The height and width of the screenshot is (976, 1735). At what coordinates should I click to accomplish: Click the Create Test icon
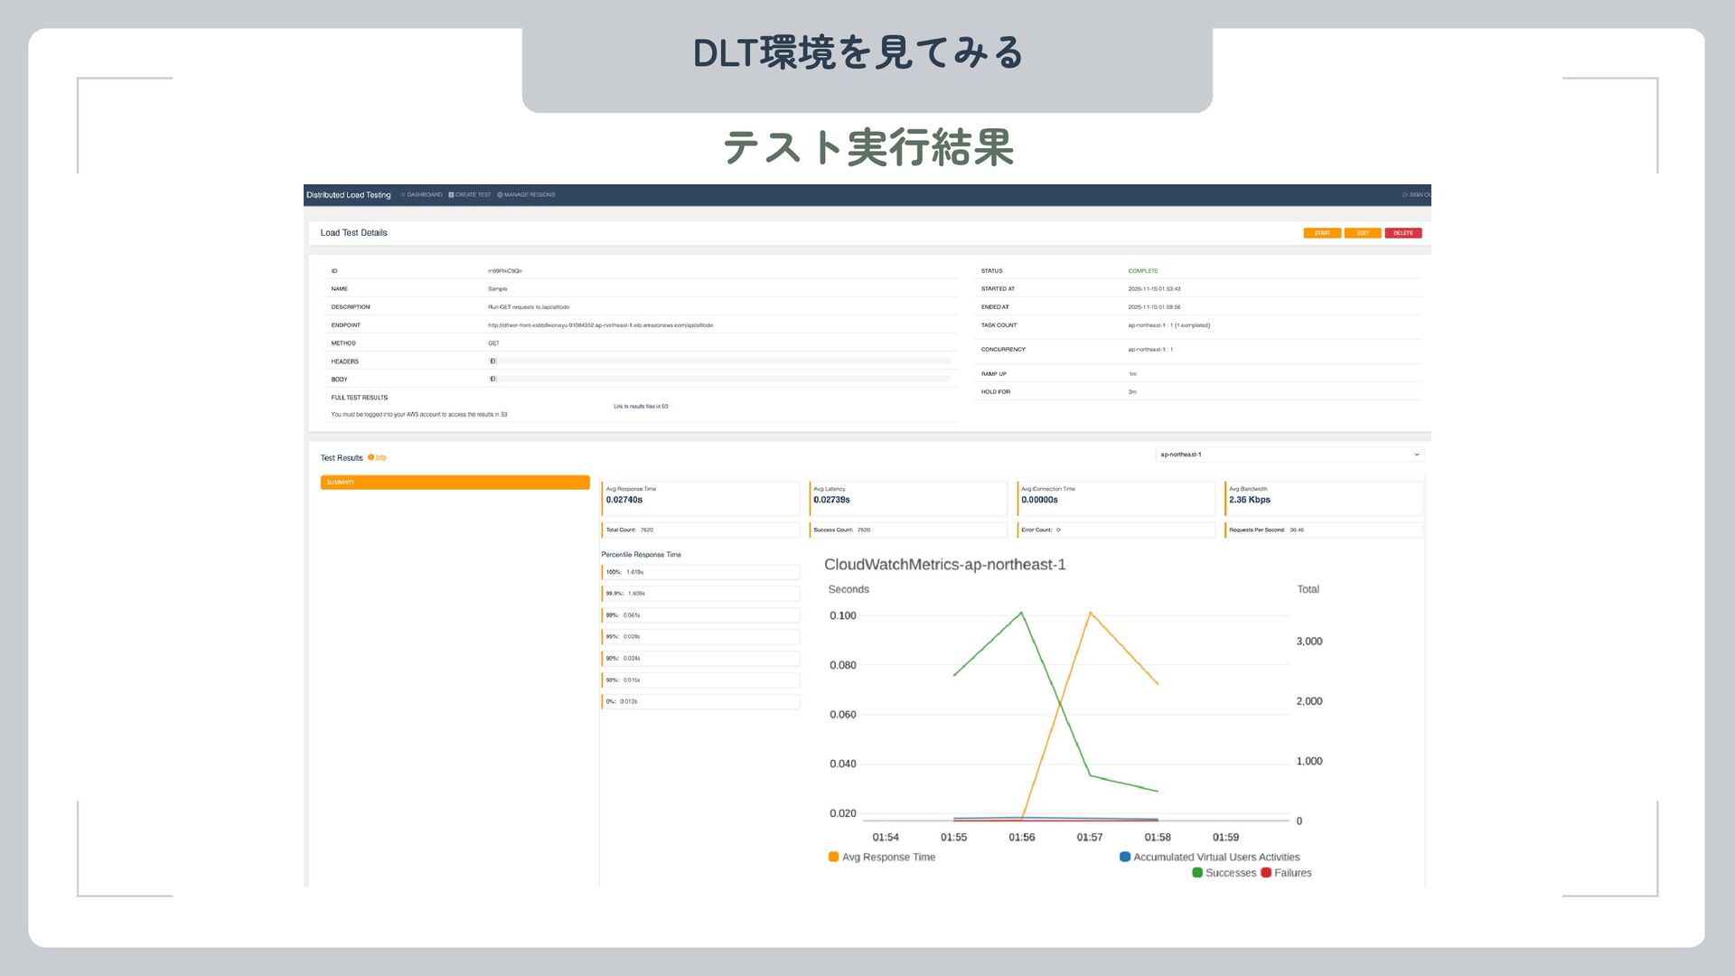tap(452, 195)
